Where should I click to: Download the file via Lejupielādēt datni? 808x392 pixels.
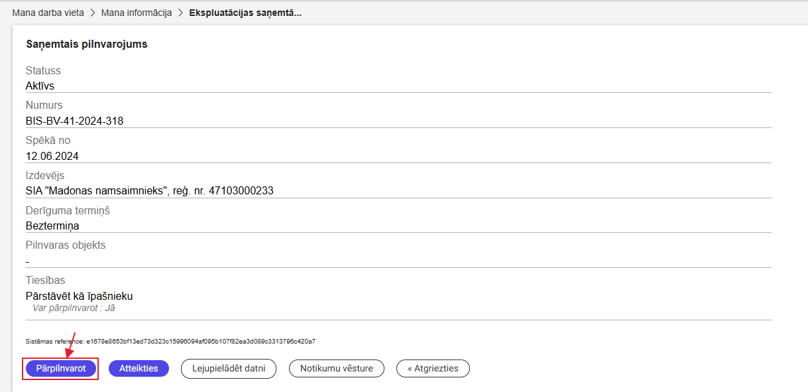229,368
